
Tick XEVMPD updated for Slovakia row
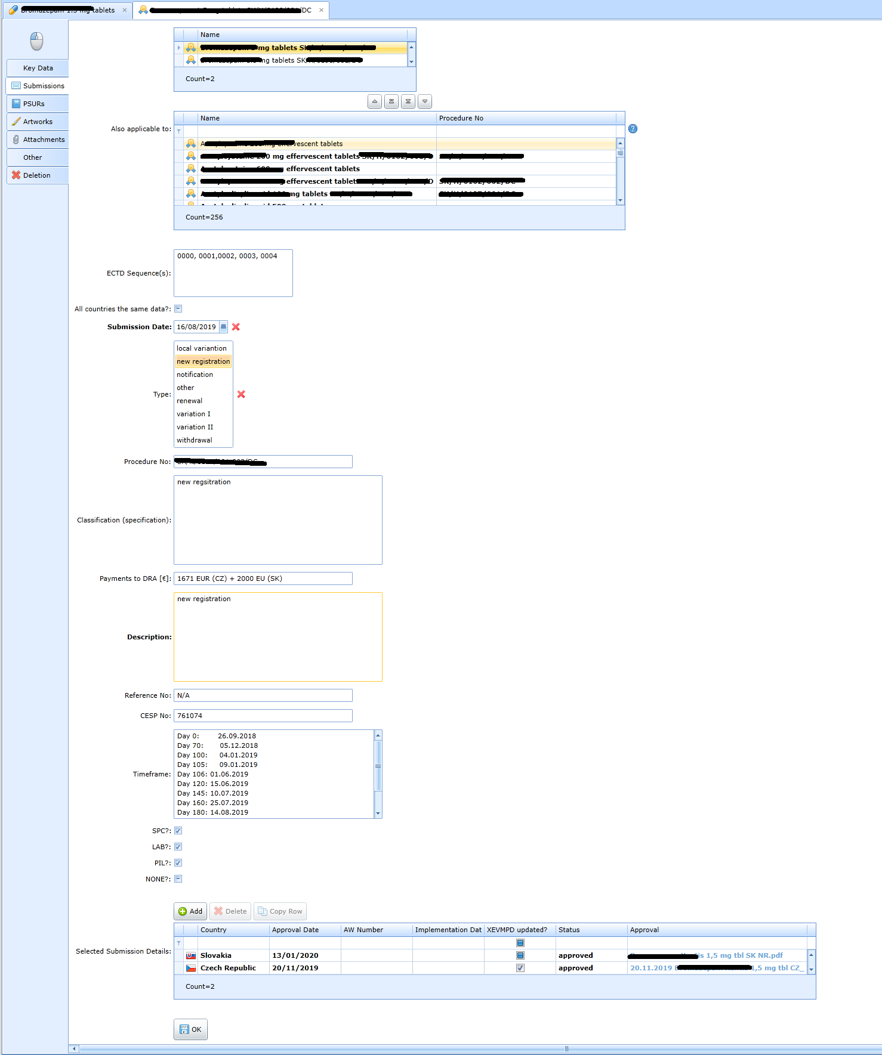tap(520, 955)
